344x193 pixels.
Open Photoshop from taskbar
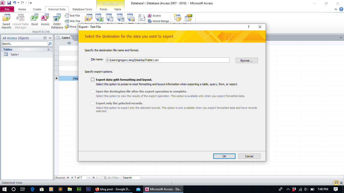tap(88, 189)
